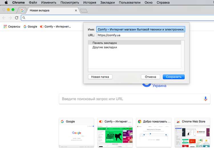Click the Отмена button
The image size is (214, 150).
pyautogui.click(x=150, y=77)
